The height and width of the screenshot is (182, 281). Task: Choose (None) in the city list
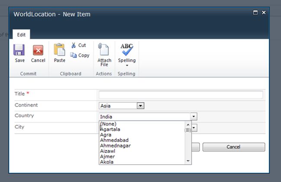[108, 124]
